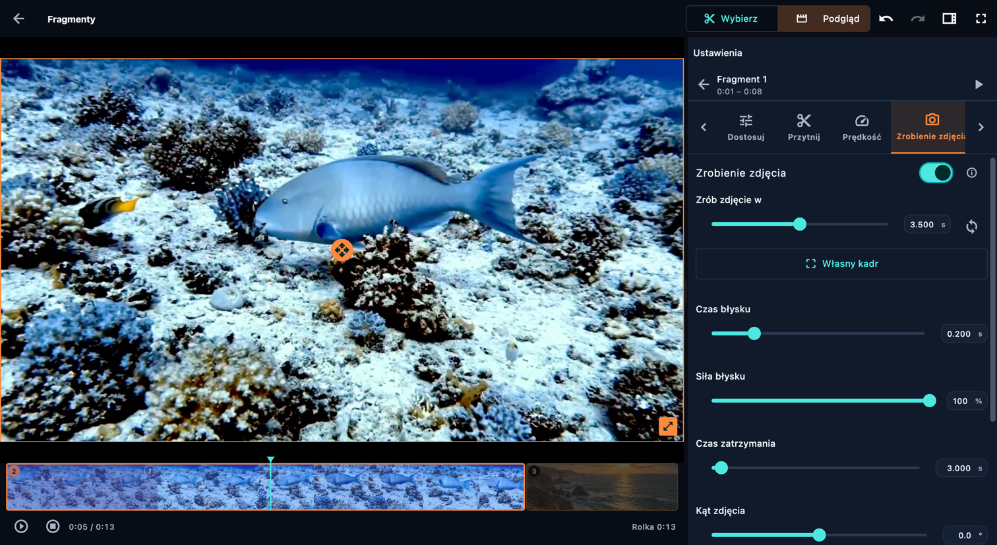Return from Fragment 1 using back arrow

(x=704, y=84)
